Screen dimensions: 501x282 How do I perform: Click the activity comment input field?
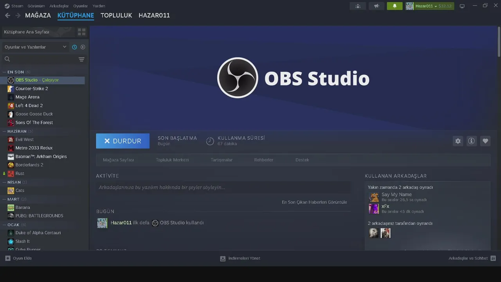click(223, 187)
